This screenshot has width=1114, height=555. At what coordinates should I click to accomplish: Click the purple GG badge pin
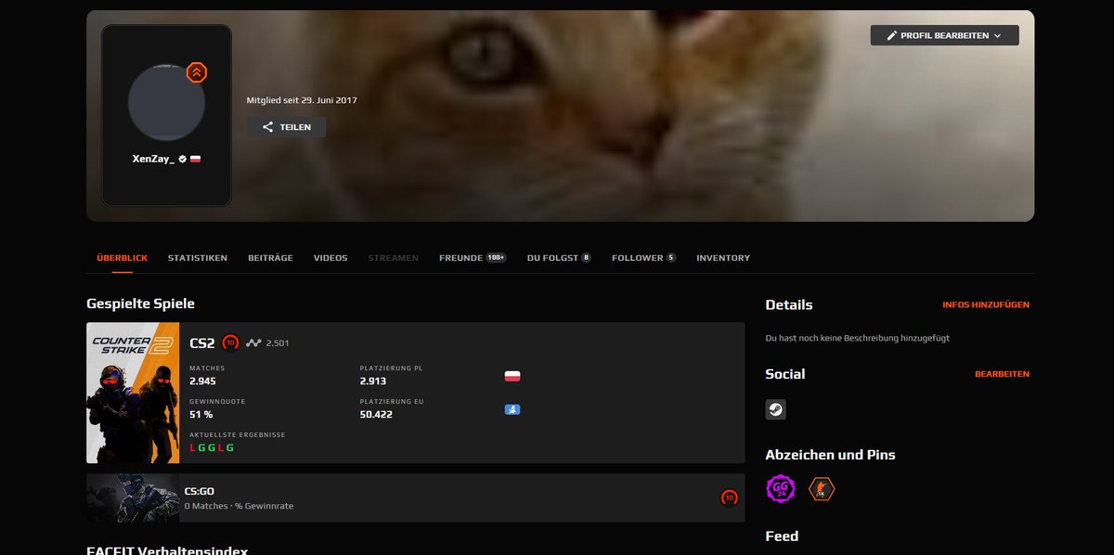pyautogui.click(x=779, y=488)
